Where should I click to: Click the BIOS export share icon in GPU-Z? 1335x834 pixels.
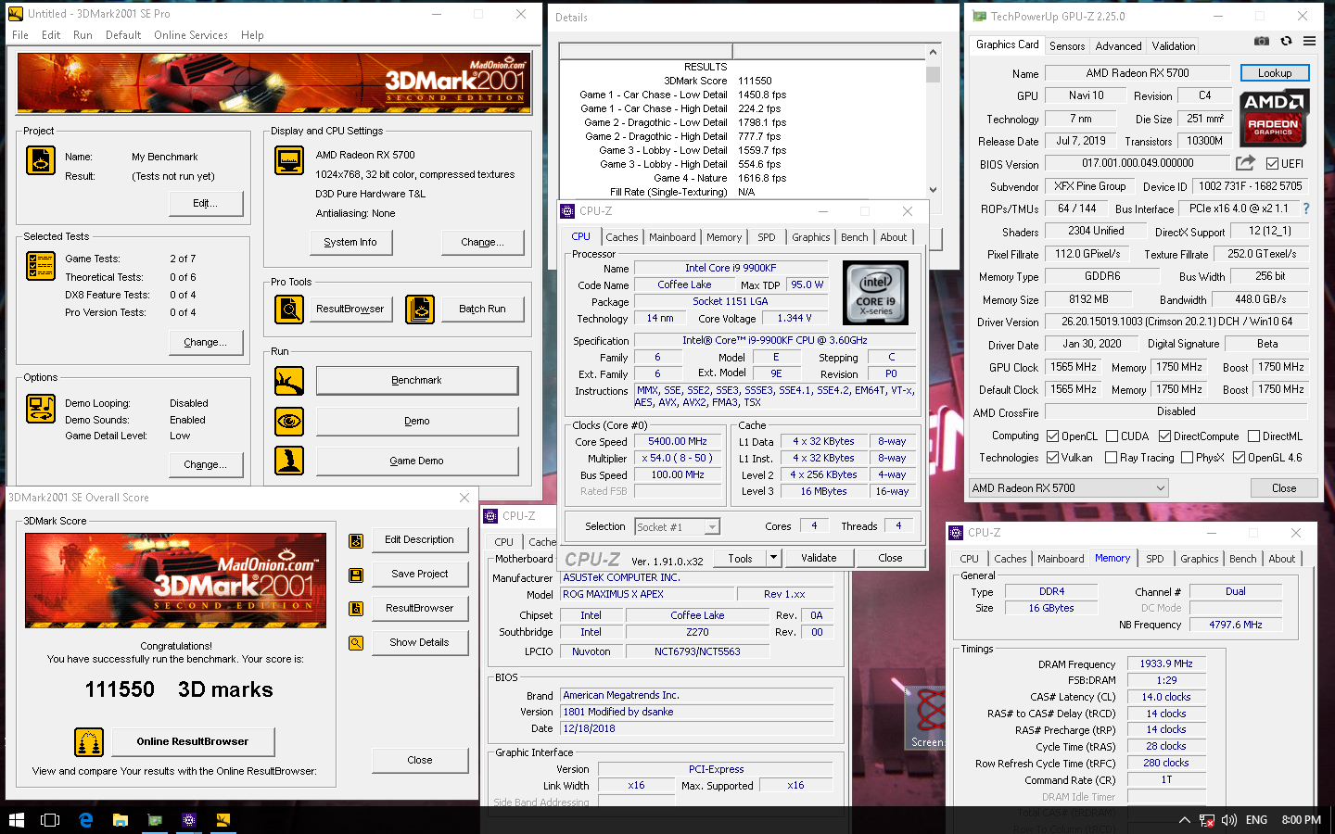pos(1245,163)
